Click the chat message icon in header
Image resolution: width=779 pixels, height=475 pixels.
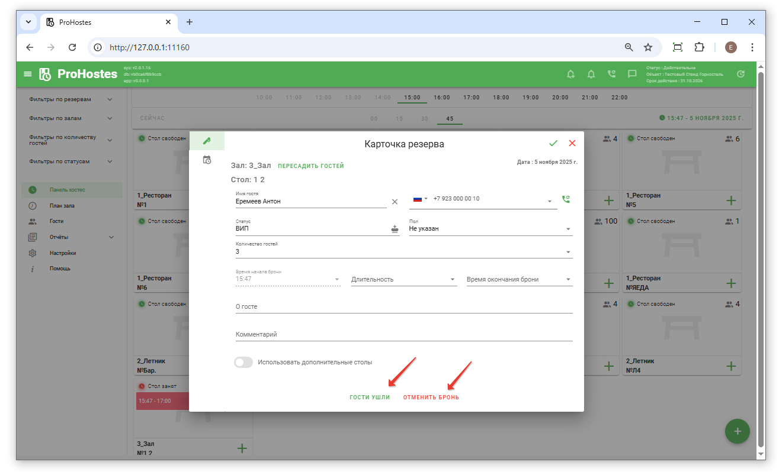632,74
